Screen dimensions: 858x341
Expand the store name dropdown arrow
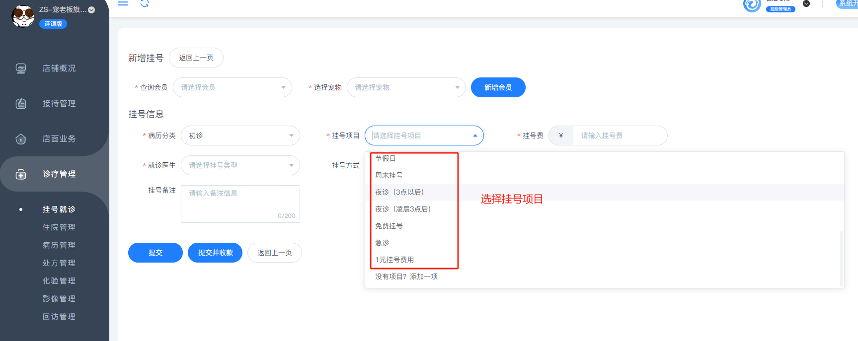[91, 10]
